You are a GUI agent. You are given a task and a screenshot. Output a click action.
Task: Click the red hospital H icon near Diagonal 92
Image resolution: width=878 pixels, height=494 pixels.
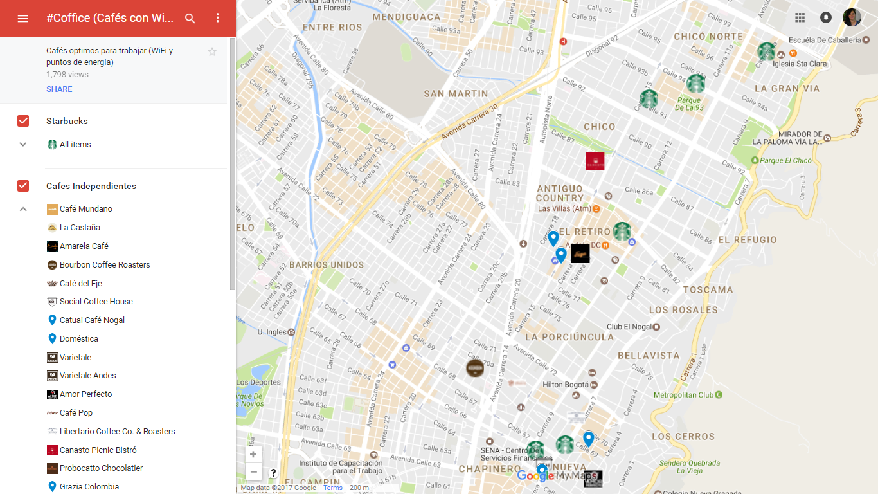[564, 42]
